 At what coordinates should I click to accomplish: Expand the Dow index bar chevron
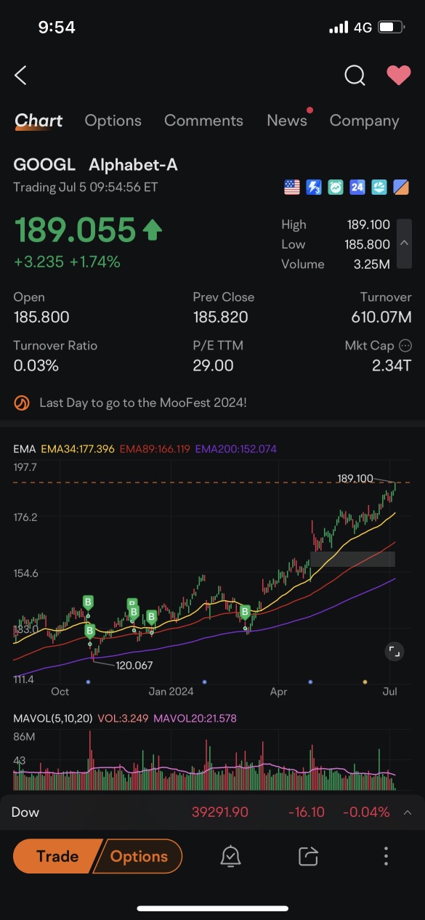(407, 812)
